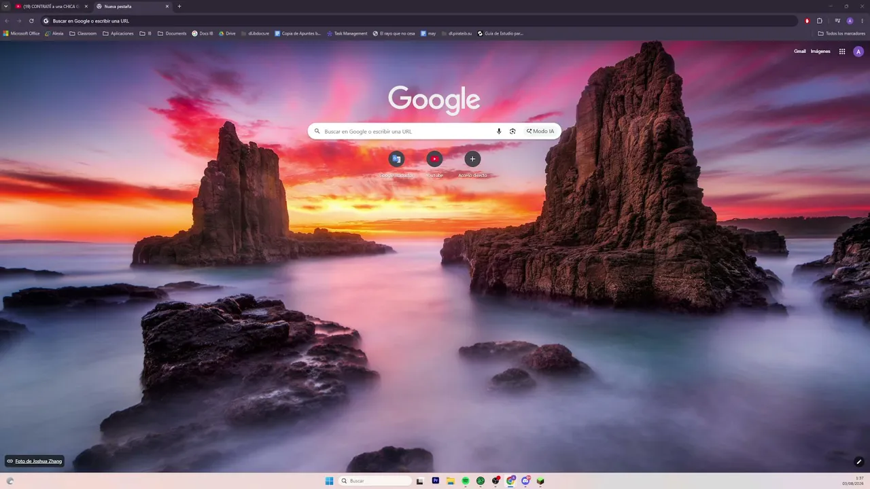Viewport: 870px width, 489px height.
Task: Expand the Documents bookmark folder
Action: 172,33
